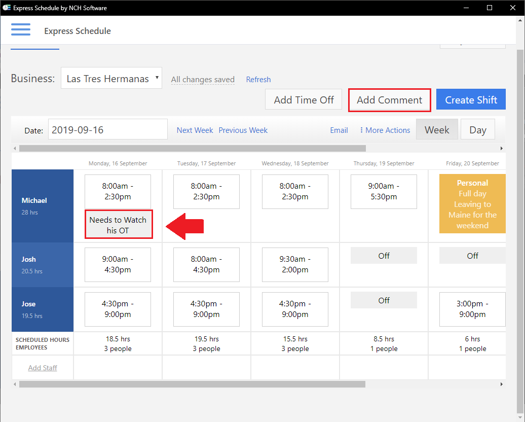
Task: Open the hamburger navigation menu
Action: coord(21,29)
